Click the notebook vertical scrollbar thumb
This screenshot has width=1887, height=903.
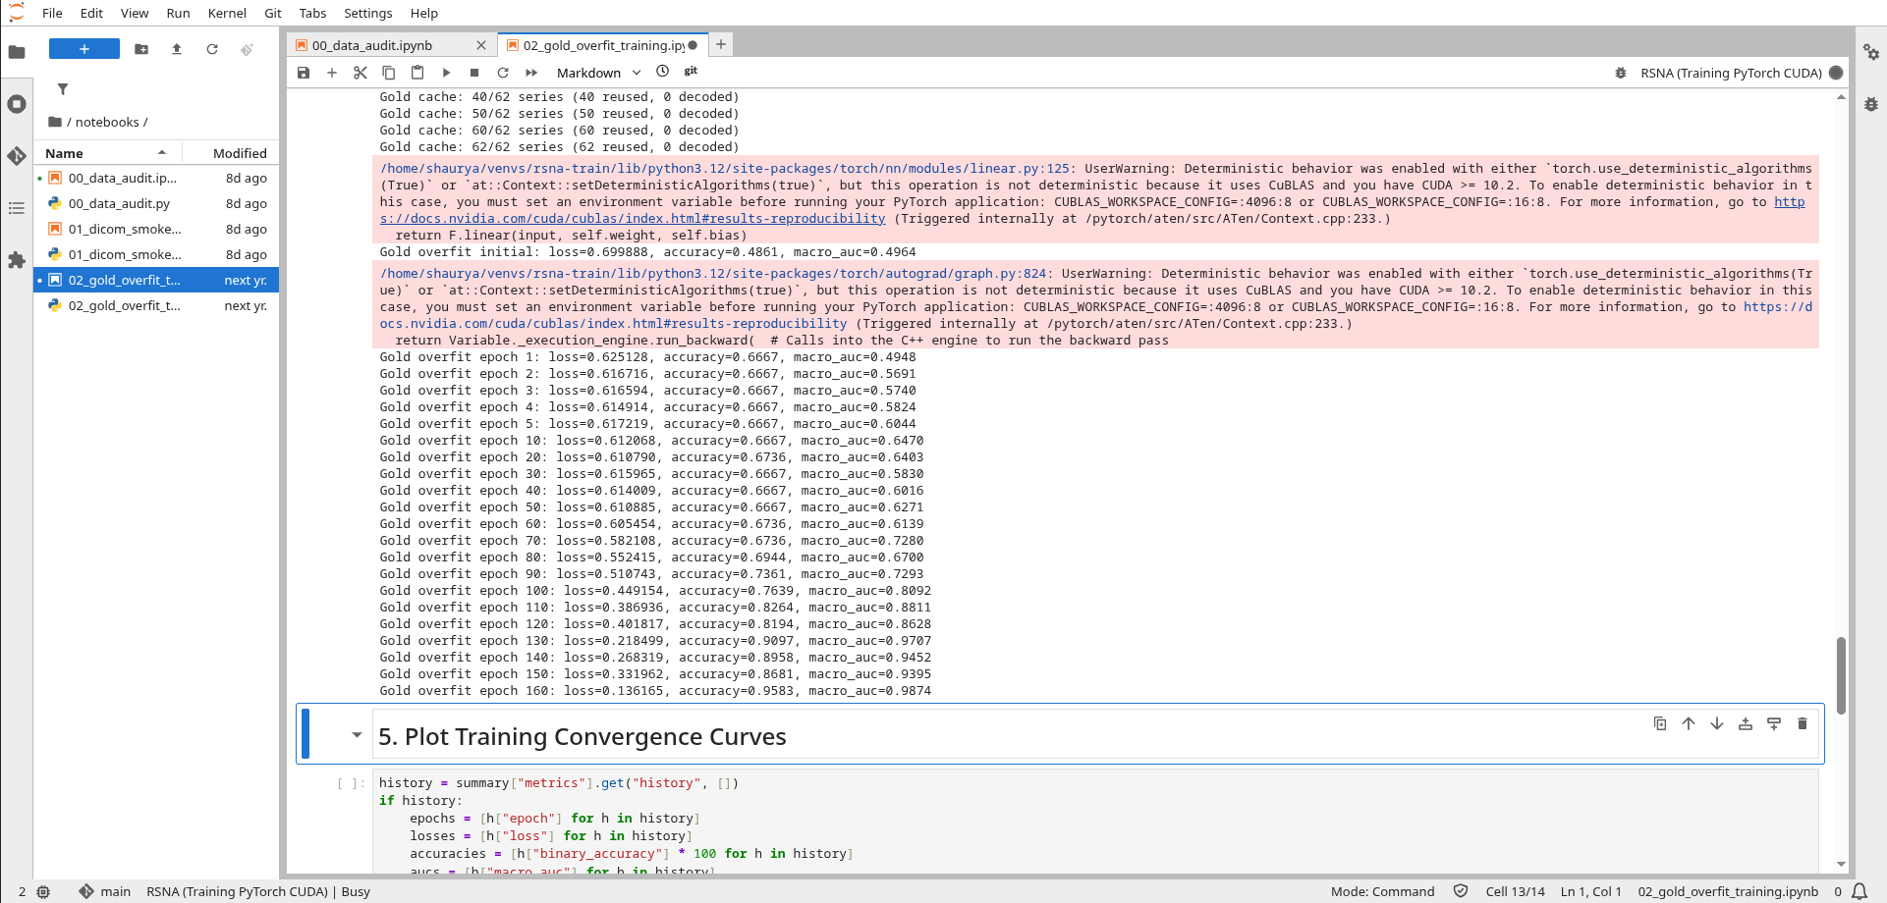1841,675
